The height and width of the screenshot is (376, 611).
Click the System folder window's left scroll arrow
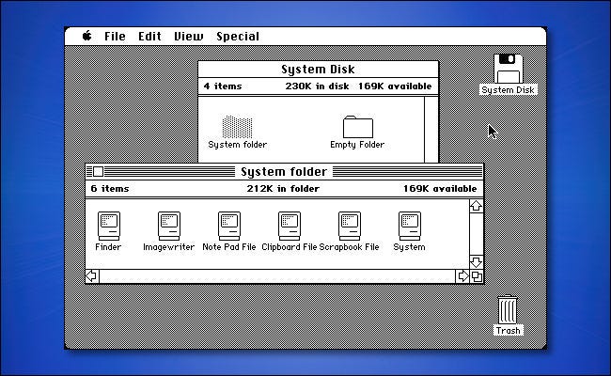click(92, 275)
